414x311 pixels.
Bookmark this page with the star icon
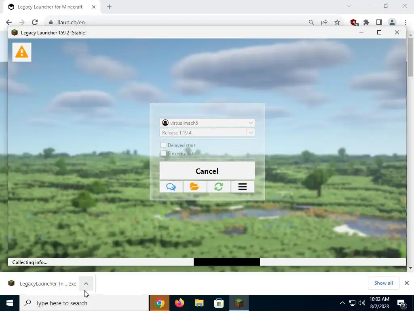(x=337, y=22)
